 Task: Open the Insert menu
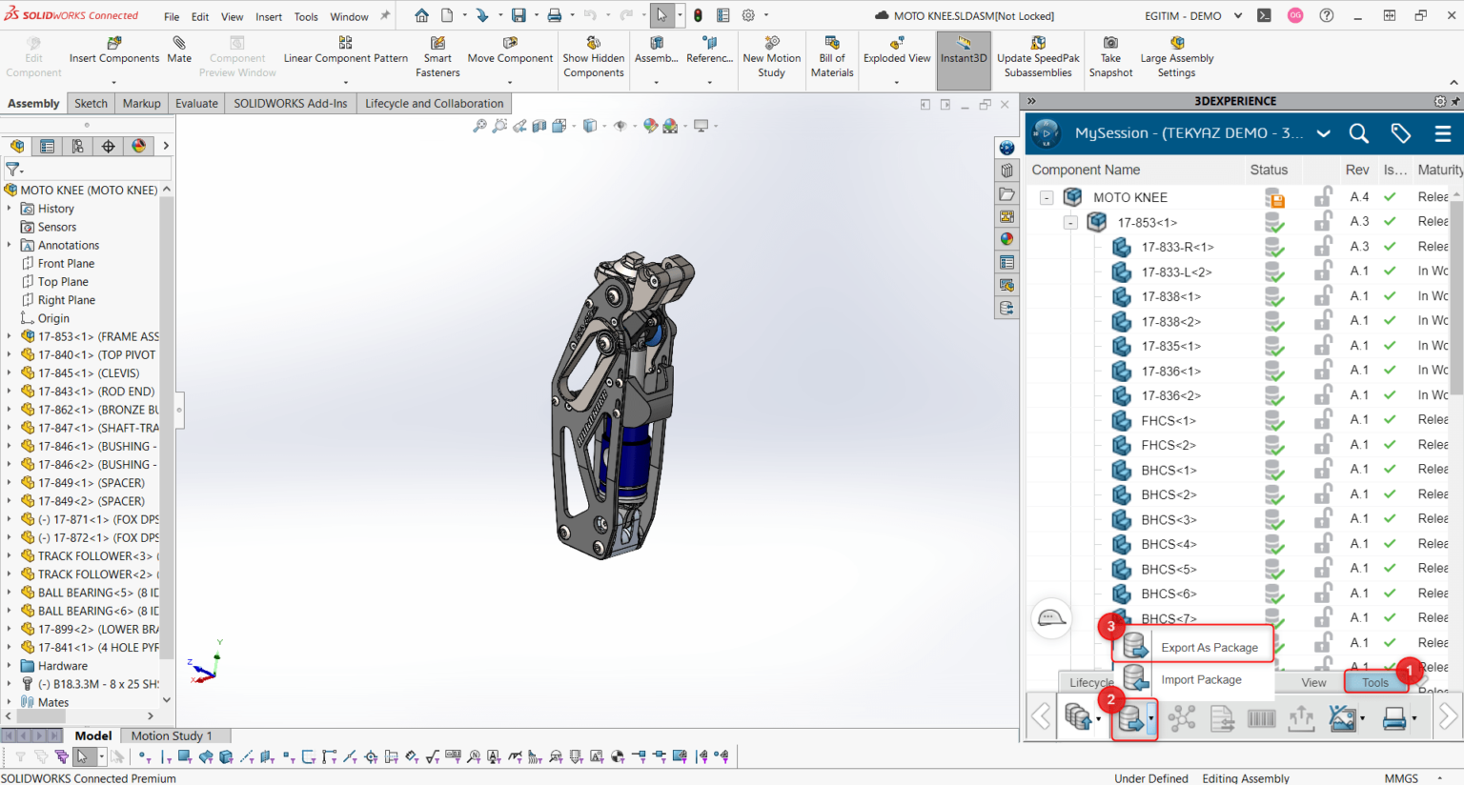tap(269, 15)
